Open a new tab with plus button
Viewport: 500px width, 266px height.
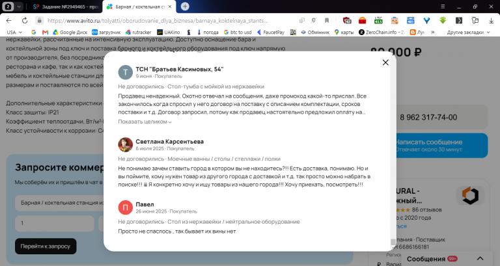[185, 7]
